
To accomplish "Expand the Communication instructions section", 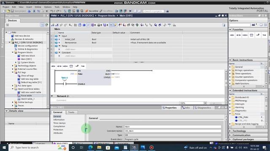I will point(230,135).
